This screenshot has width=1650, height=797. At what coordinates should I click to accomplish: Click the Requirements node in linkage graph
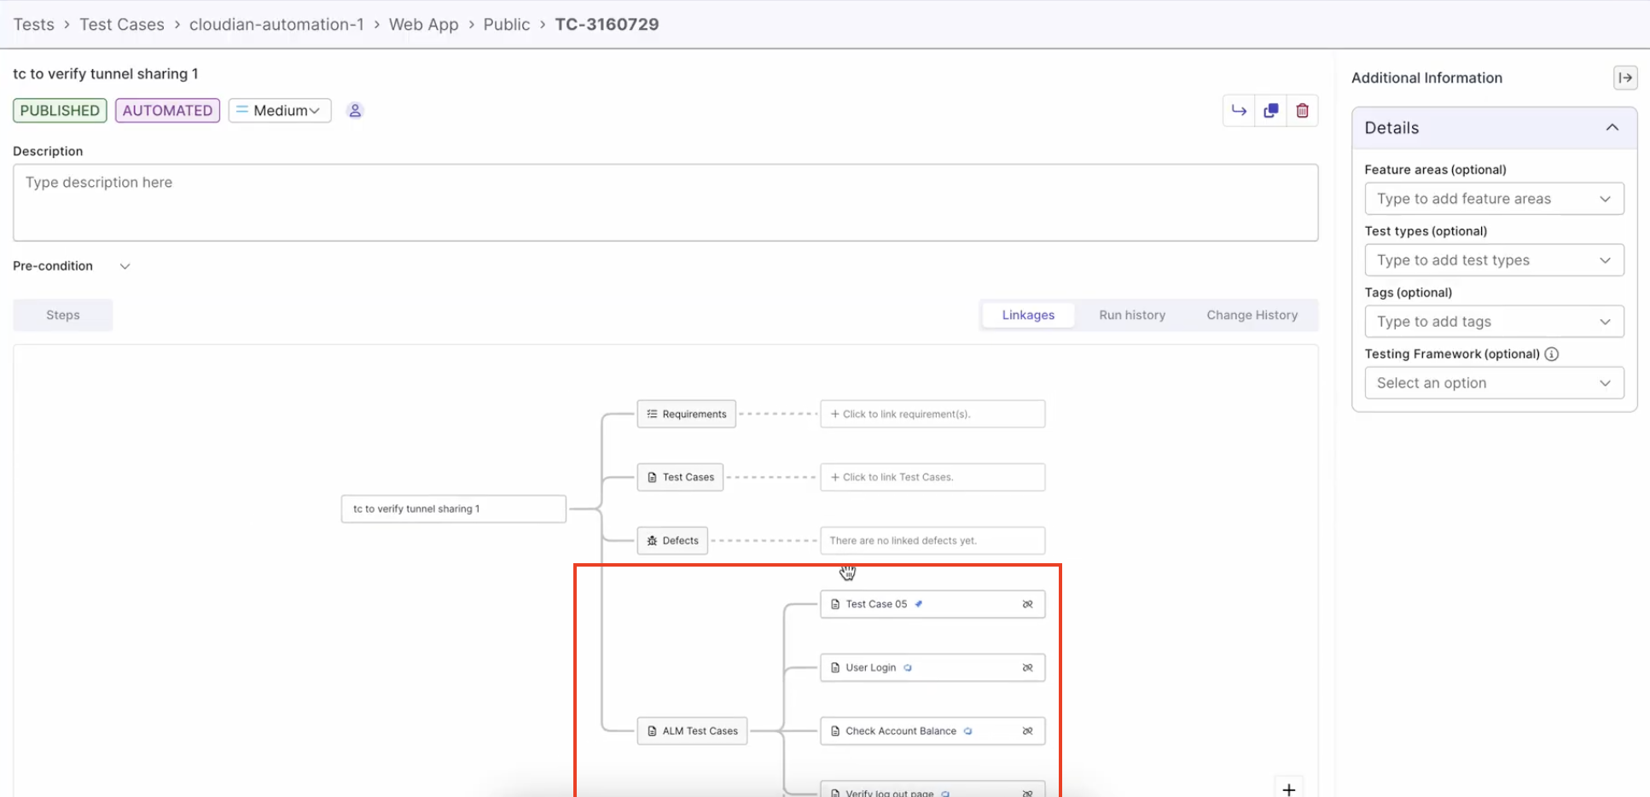[x=687, y=414]
